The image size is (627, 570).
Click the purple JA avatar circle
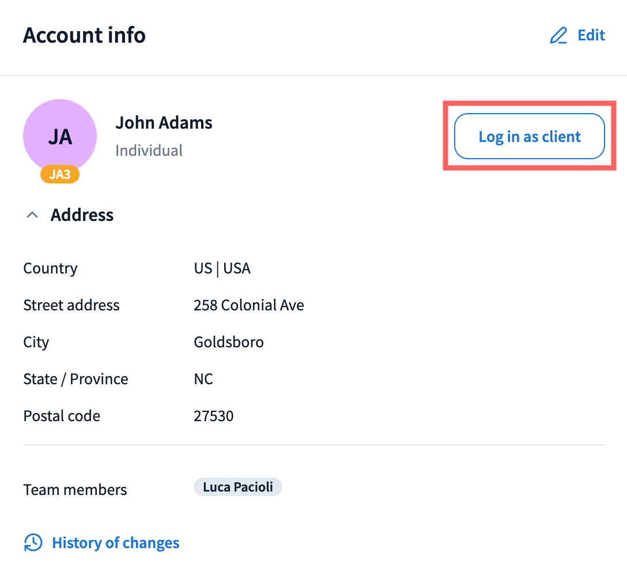click(x=60, y=136)
